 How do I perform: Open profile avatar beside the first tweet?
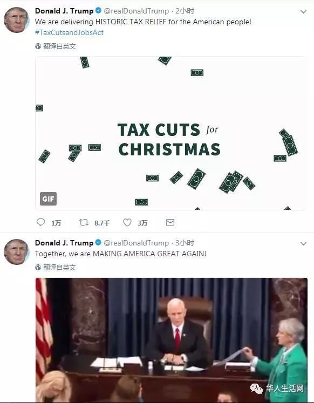click(16, 20)
